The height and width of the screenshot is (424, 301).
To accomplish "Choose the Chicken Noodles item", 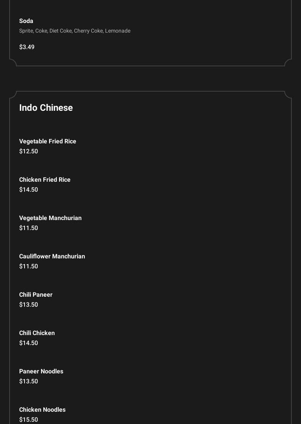I will [42, 410].
